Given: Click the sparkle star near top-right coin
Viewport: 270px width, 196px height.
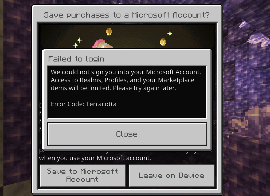Looking at the screenshot, I should [170, 34].
